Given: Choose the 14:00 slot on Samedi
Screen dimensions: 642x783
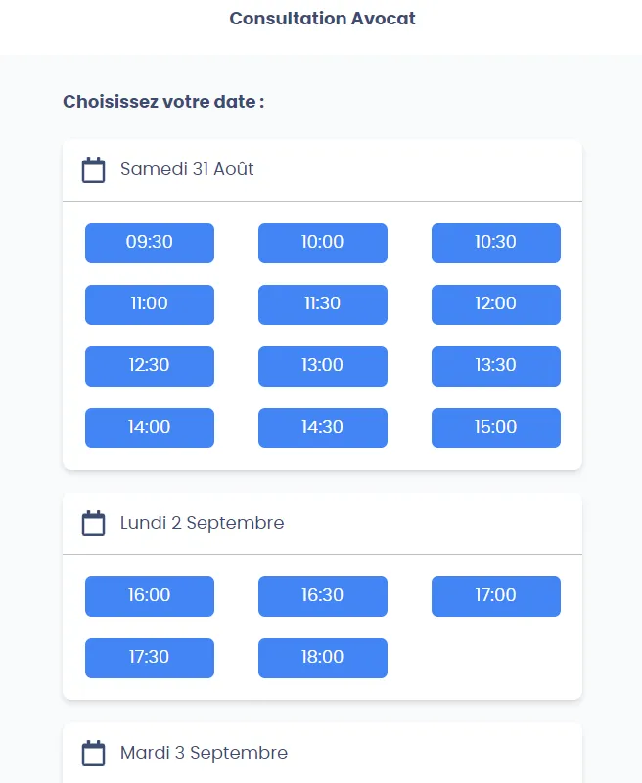Looking at the screenshot, I should [150, 428].
